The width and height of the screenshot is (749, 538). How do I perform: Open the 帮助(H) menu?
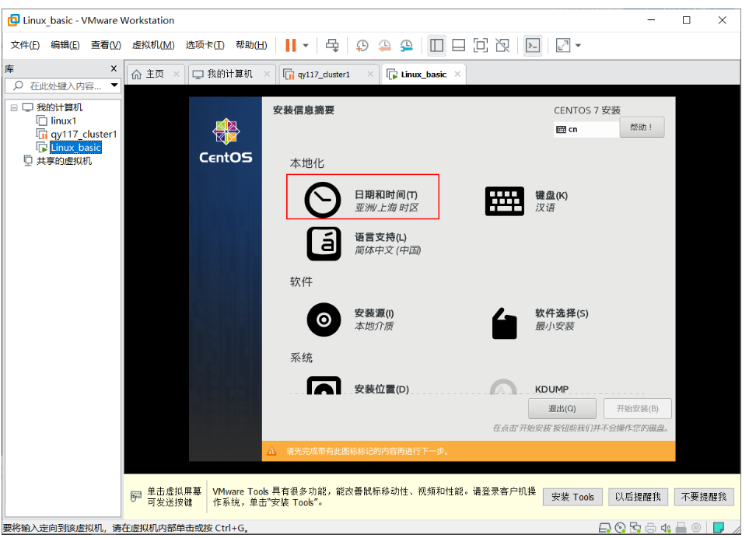[251, 45]
